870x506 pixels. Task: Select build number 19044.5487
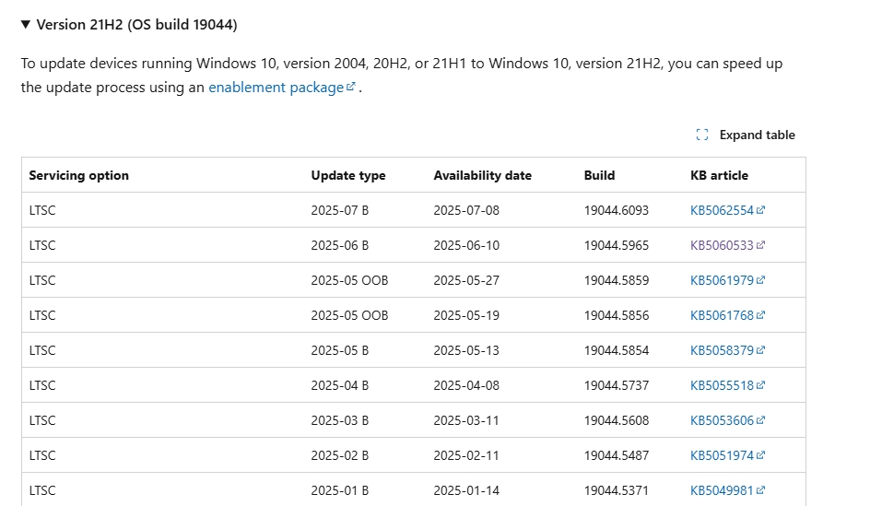click(617, 455)
